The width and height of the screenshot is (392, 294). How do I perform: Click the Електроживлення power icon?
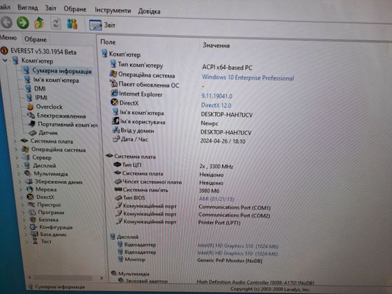(x=31, y=116)
